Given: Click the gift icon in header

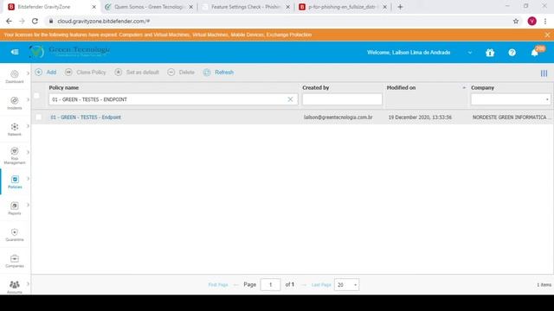Looking at the screenshot, I should click(x=490, y=53).
